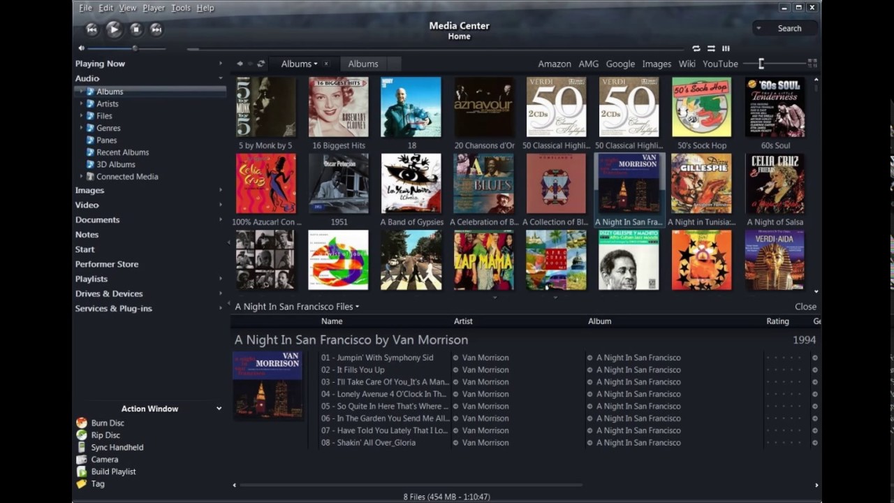The image size is (894, 503).
Task: Select track 08 - Shakin' All Over_Gloria
Action: (368, 442)
